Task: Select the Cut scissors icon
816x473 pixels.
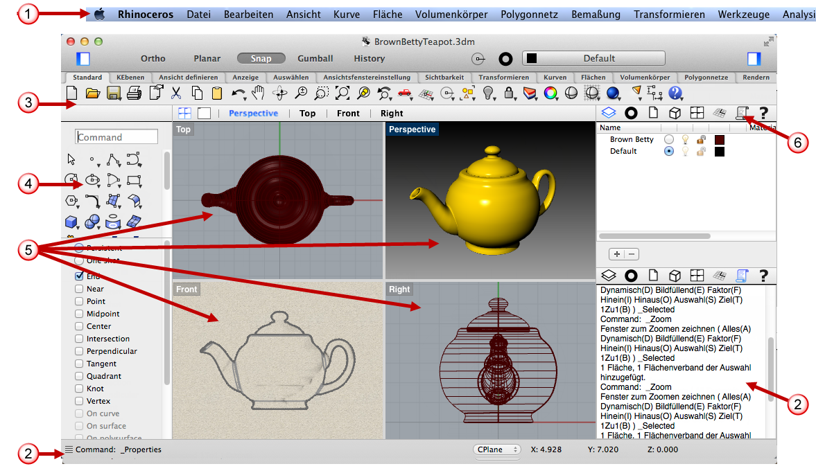Action: pyautogui.click(x=176, y=93)
